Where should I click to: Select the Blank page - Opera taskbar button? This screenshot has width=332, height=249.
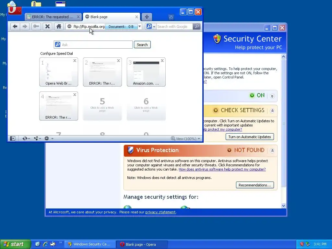coord(142,244)
